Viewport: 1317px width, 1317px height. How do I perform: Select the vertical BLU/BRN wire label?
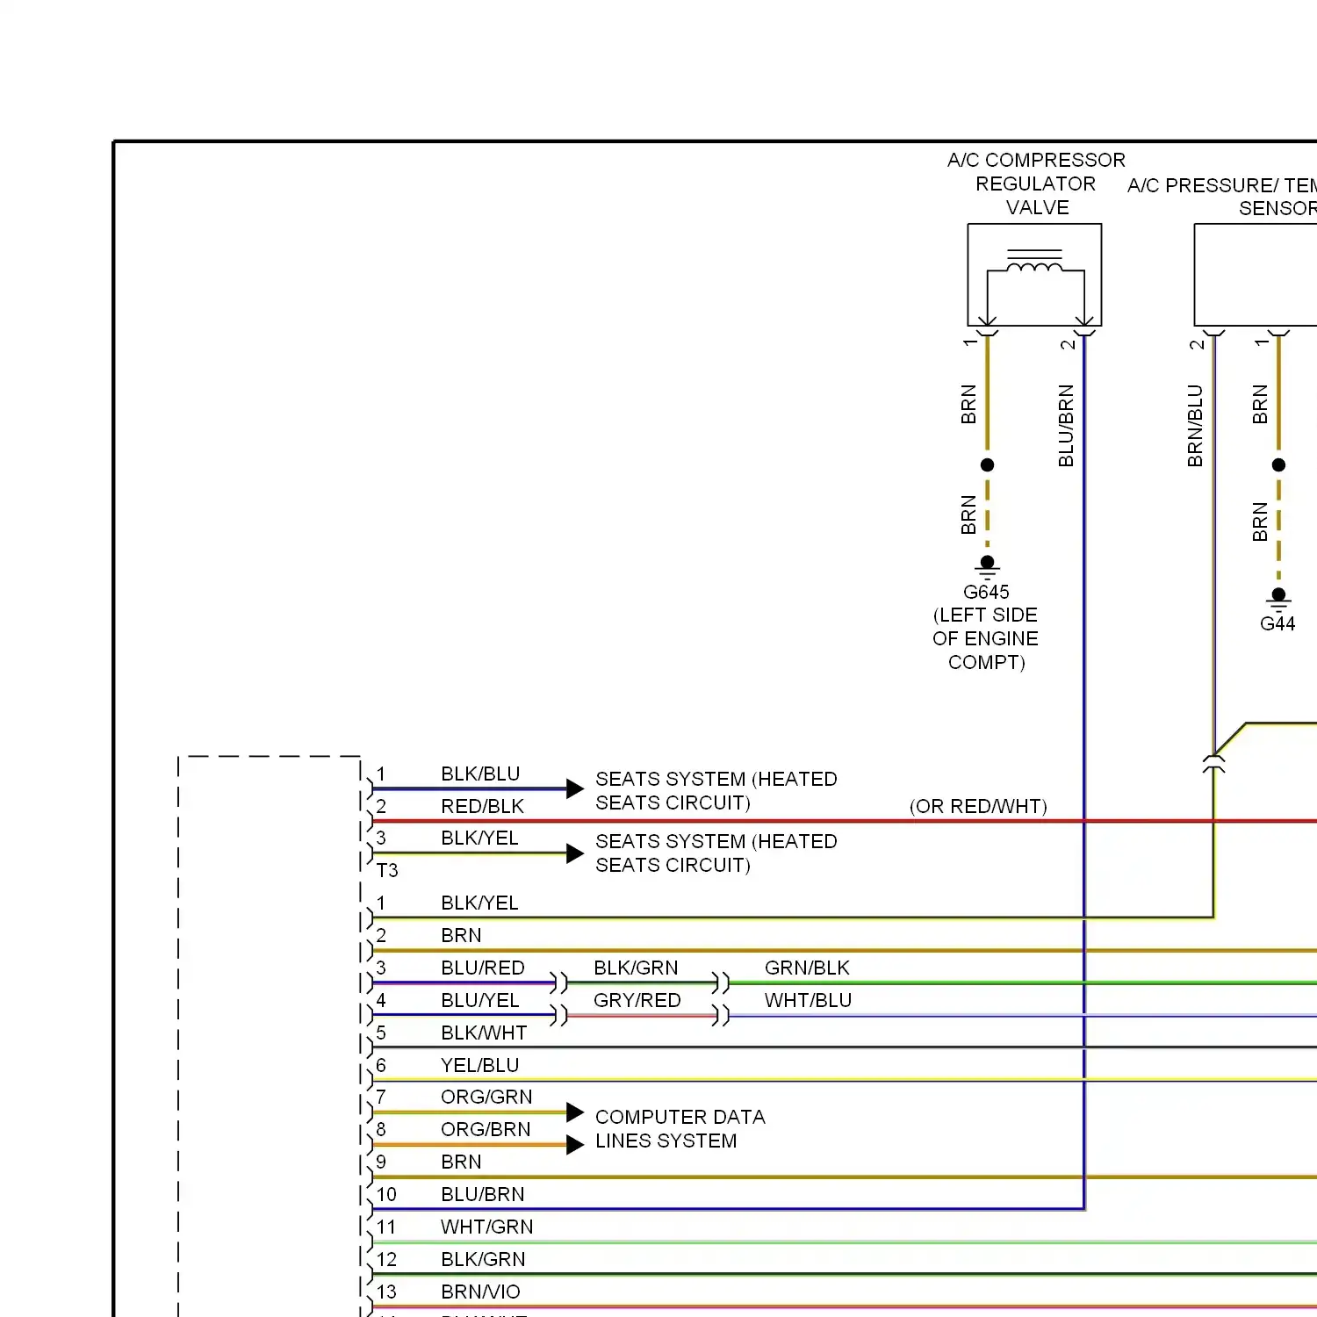tap(1066, 425)
